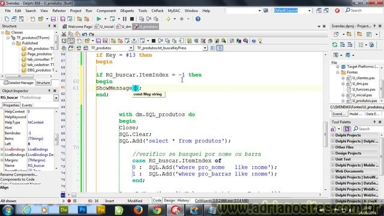The image size is (384, 216).
Task: Expand the Target Platforms node
Action: pos(338,67)
